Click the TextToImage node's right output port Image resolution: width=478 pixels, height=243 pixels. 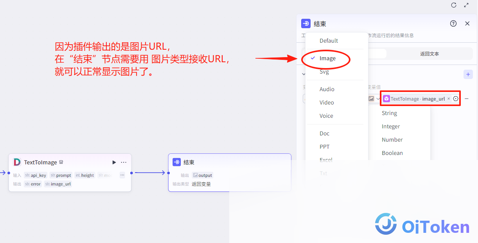click(131, 173)
